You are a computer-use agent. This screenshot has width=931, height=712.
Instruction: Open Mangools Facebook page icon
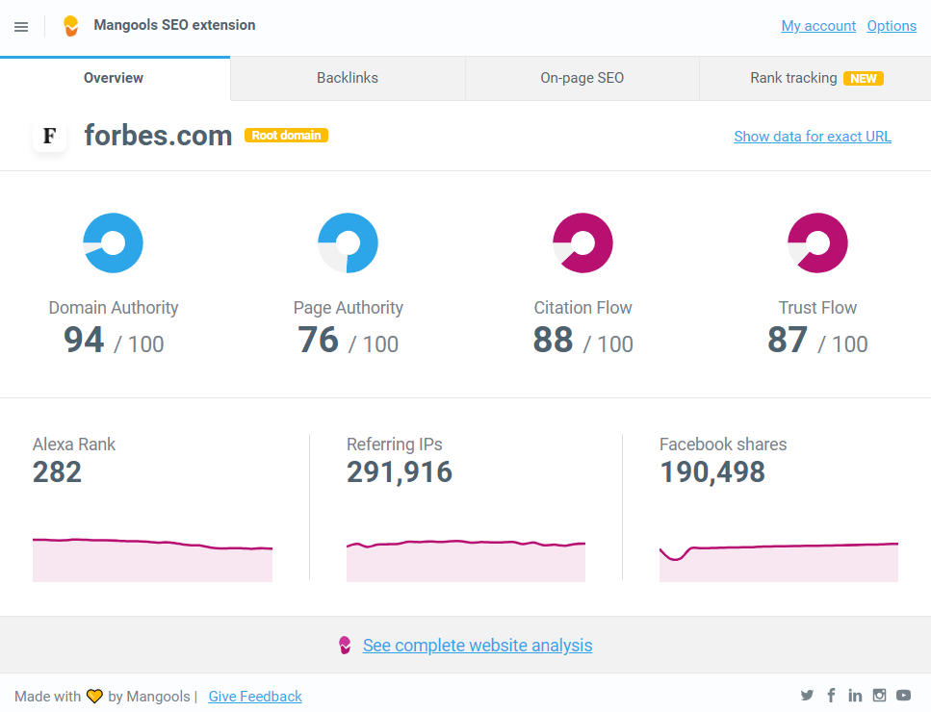click(x=831, y=696)
